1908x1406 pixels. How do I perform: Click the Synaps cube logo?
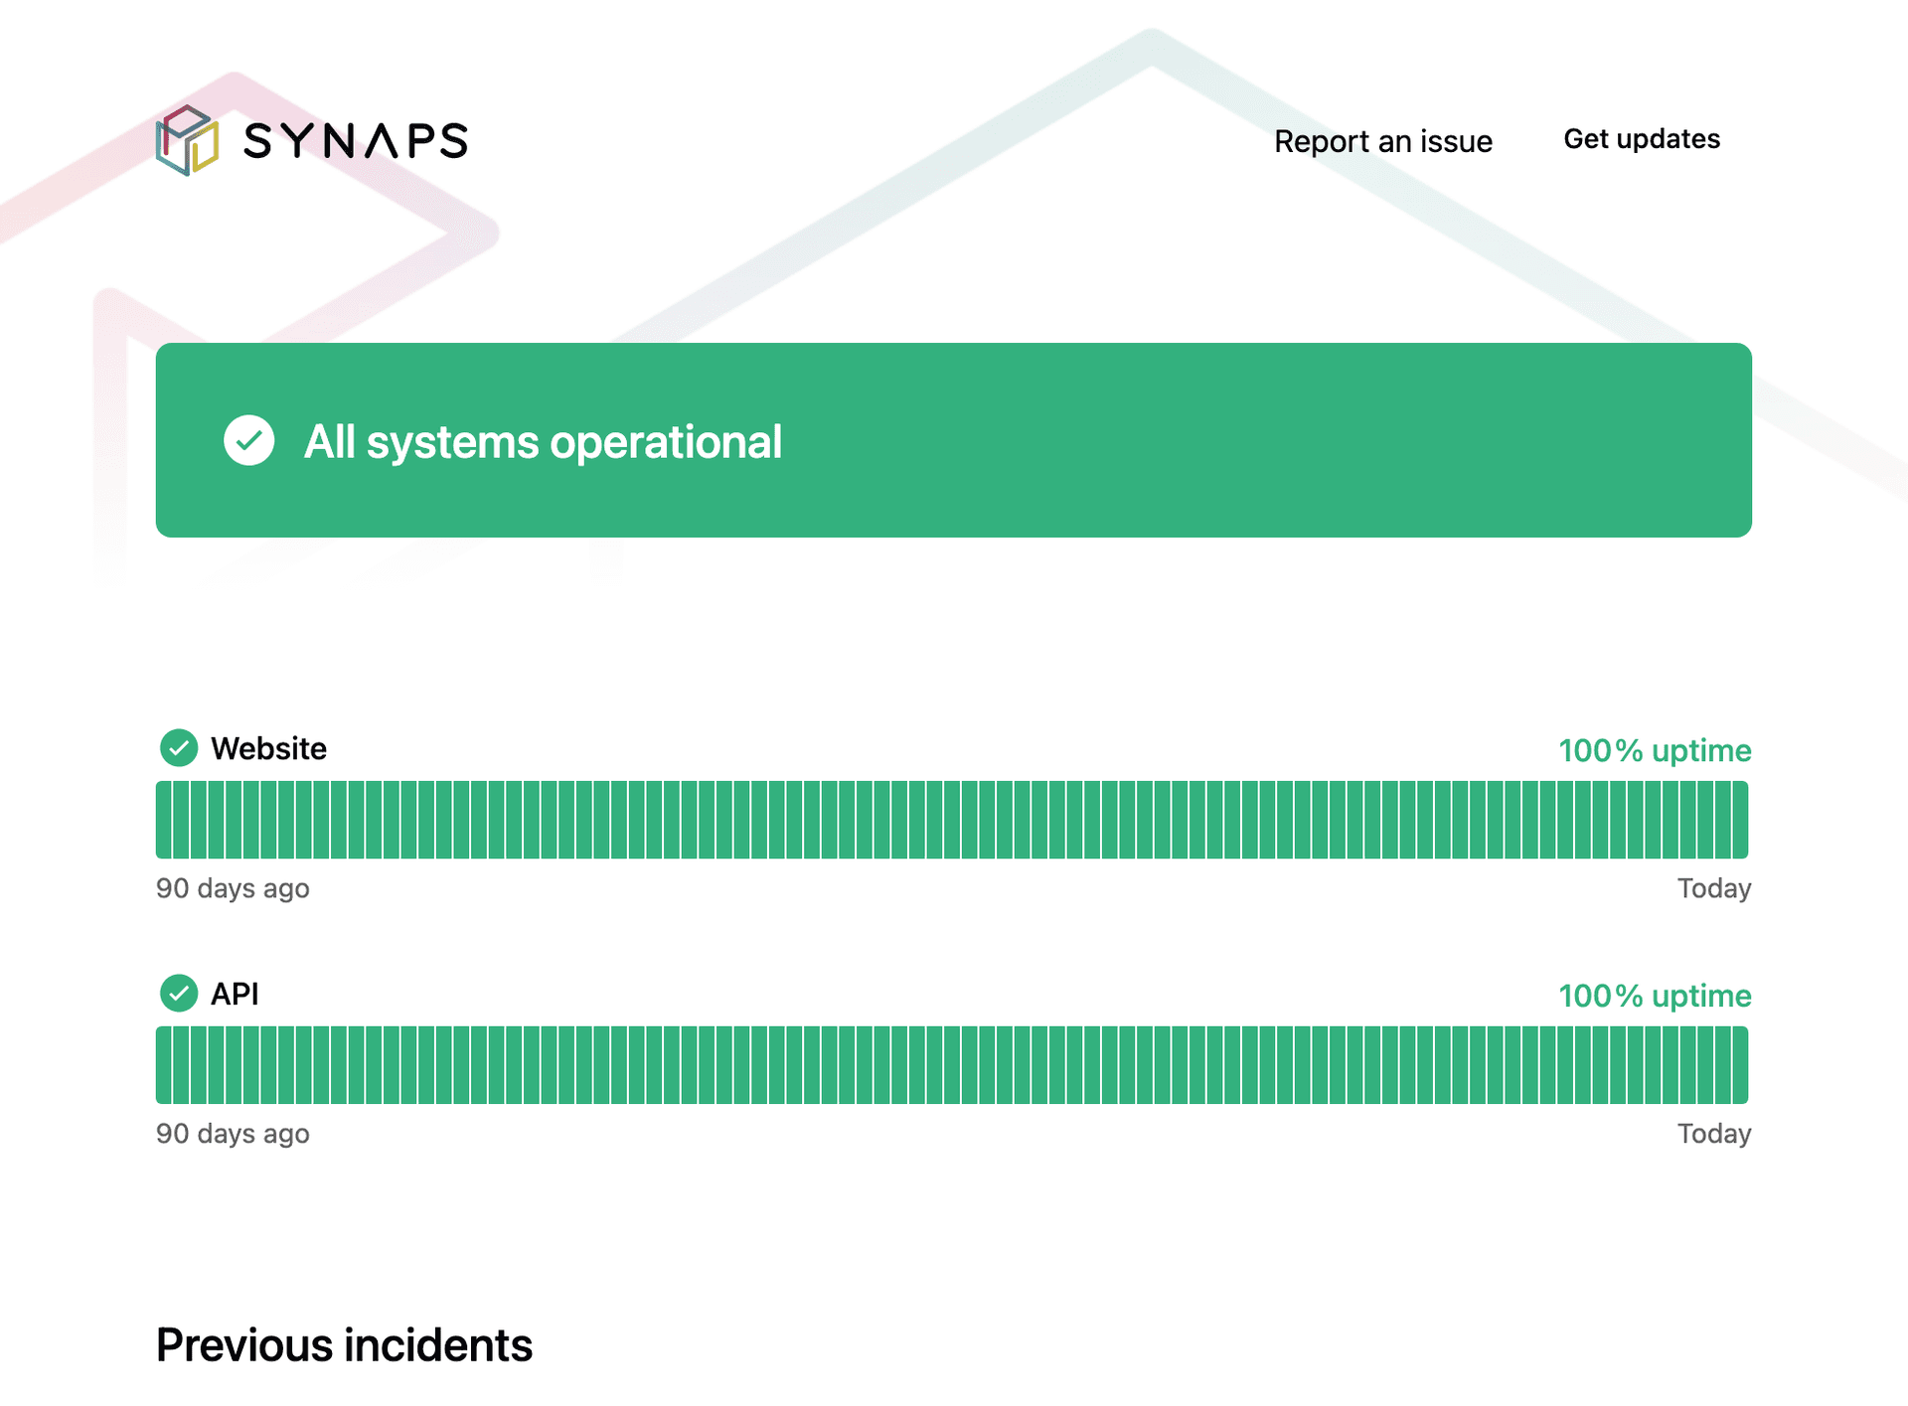[188, 141]
